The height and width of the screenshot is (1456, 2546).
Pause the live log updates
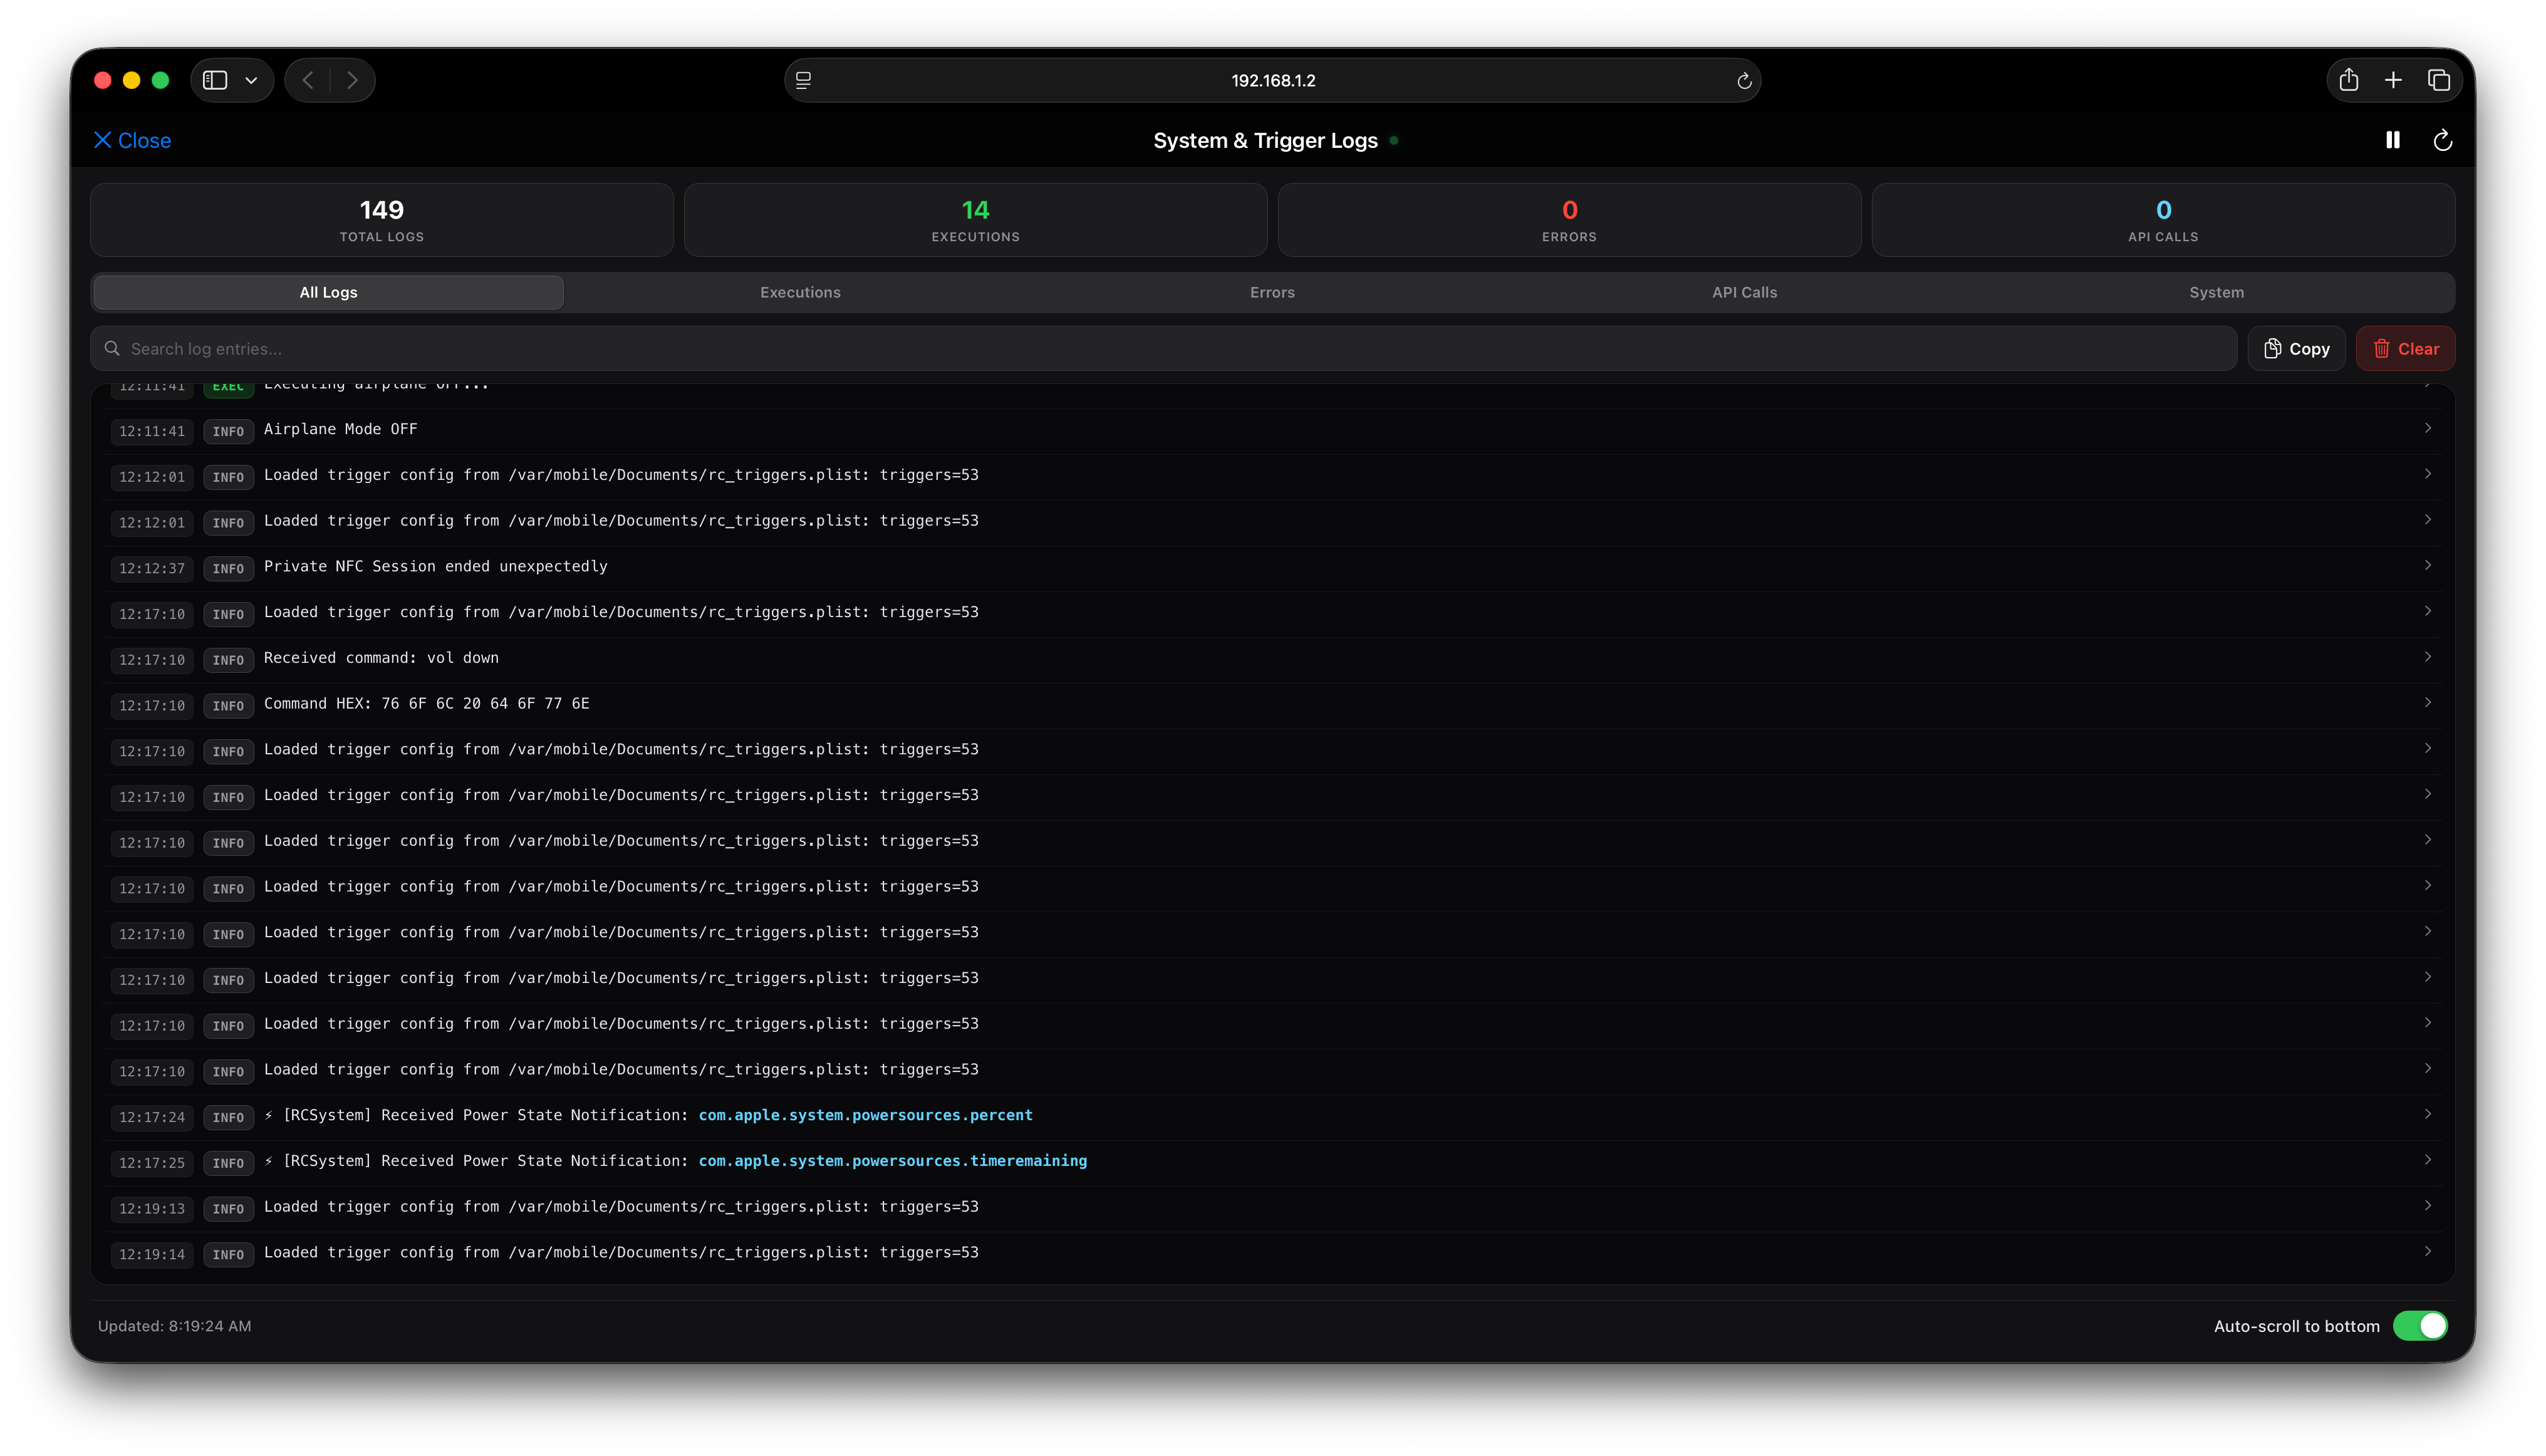(2392, 140)
